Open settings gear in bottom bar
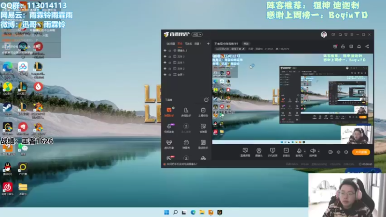The width and height of the screenshot is (386, 217). point(346,152)
